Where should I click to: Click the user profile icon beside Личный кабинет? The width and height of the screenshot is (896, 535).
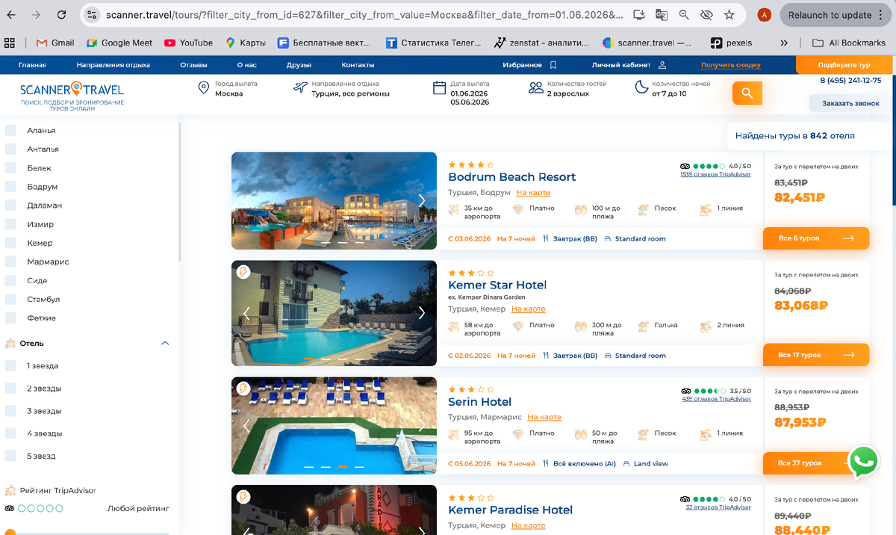pos(662,65)
